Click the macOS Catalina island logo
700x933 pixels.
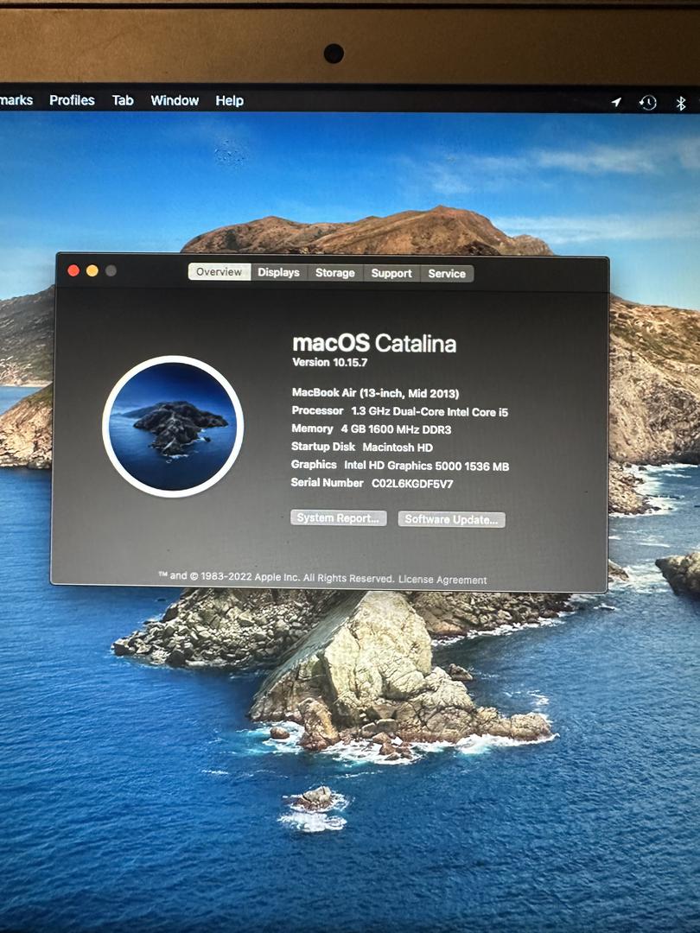173,426
